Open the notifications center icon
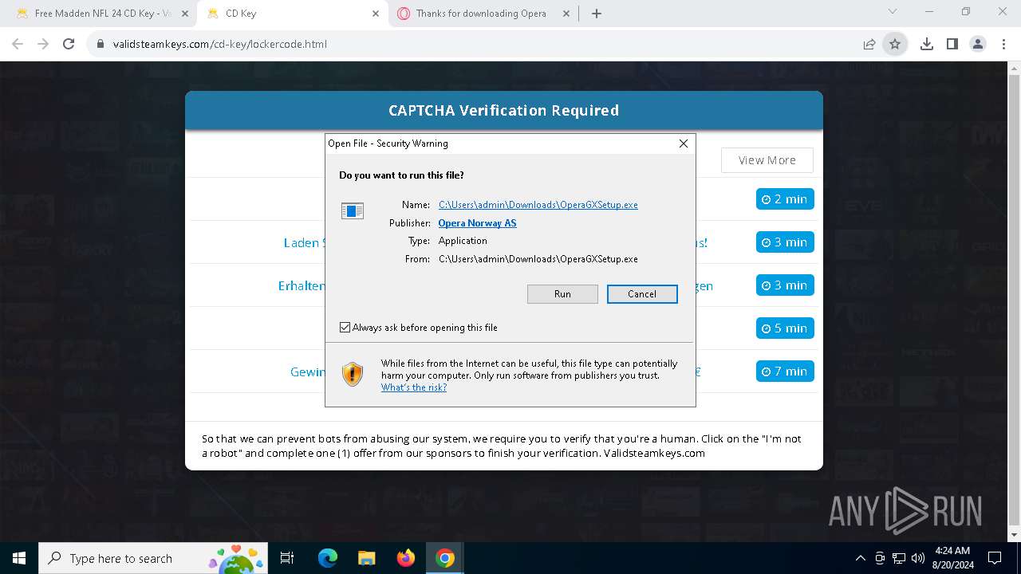 pyautogui.click(x=995, y=558)
